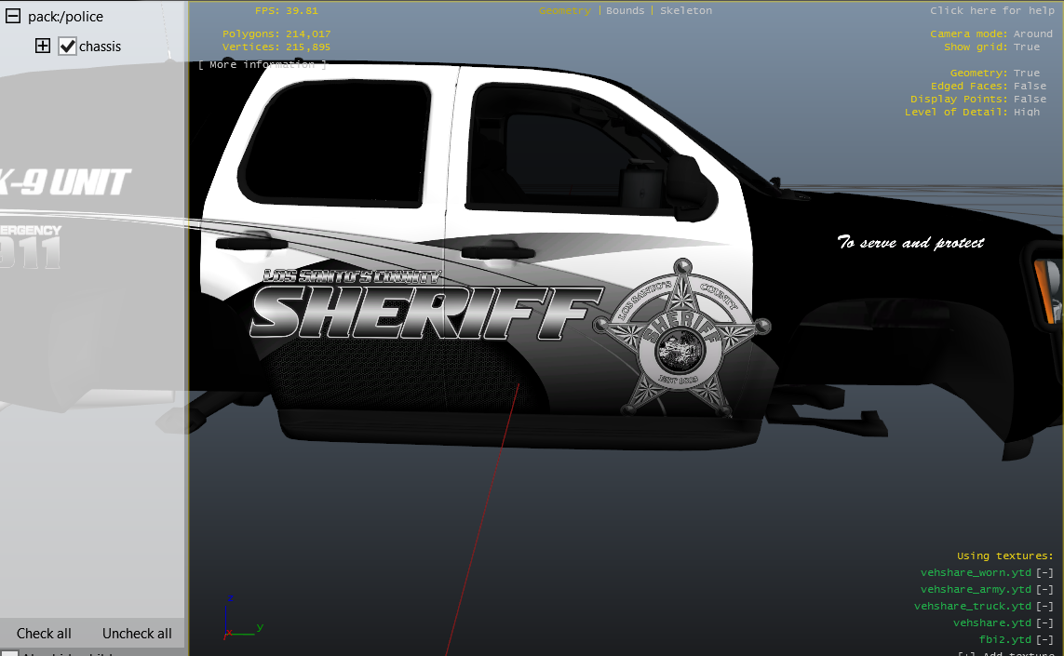Viewport: 1064px width, 656px height.
Task: Remove vehshare_army.ytd using its minus button
Action: click(1044, 590)
